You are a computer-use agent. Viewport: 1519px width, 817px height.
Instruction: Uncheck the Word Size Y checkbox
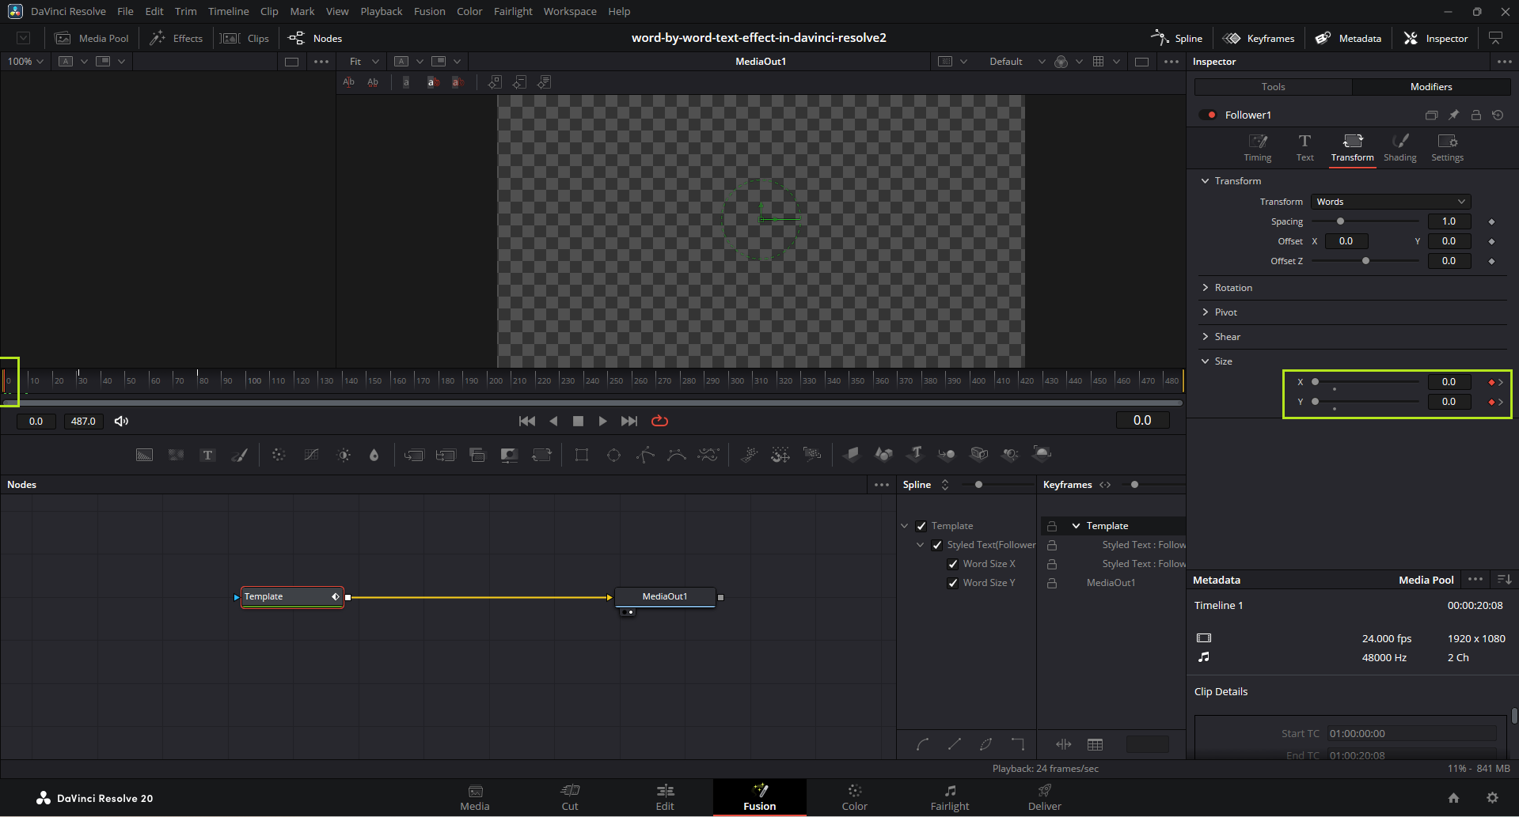coord(953,583)
